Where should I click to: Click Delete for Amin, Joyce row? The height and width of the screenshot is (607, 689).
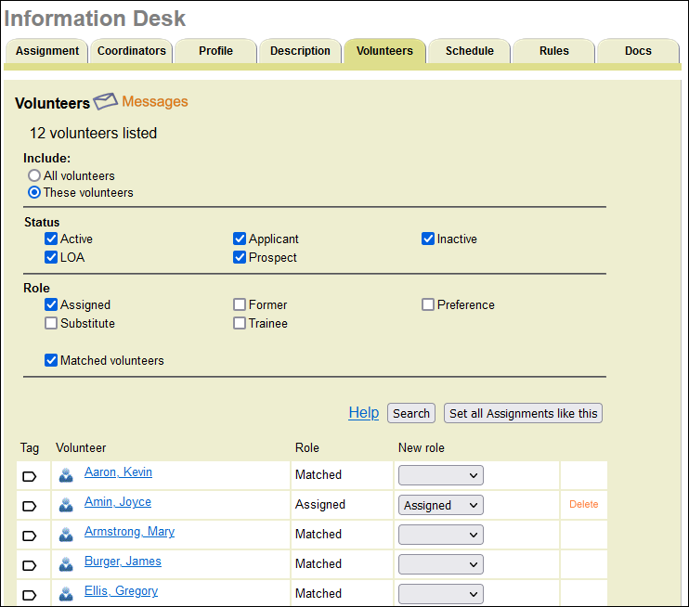point(583,505)
